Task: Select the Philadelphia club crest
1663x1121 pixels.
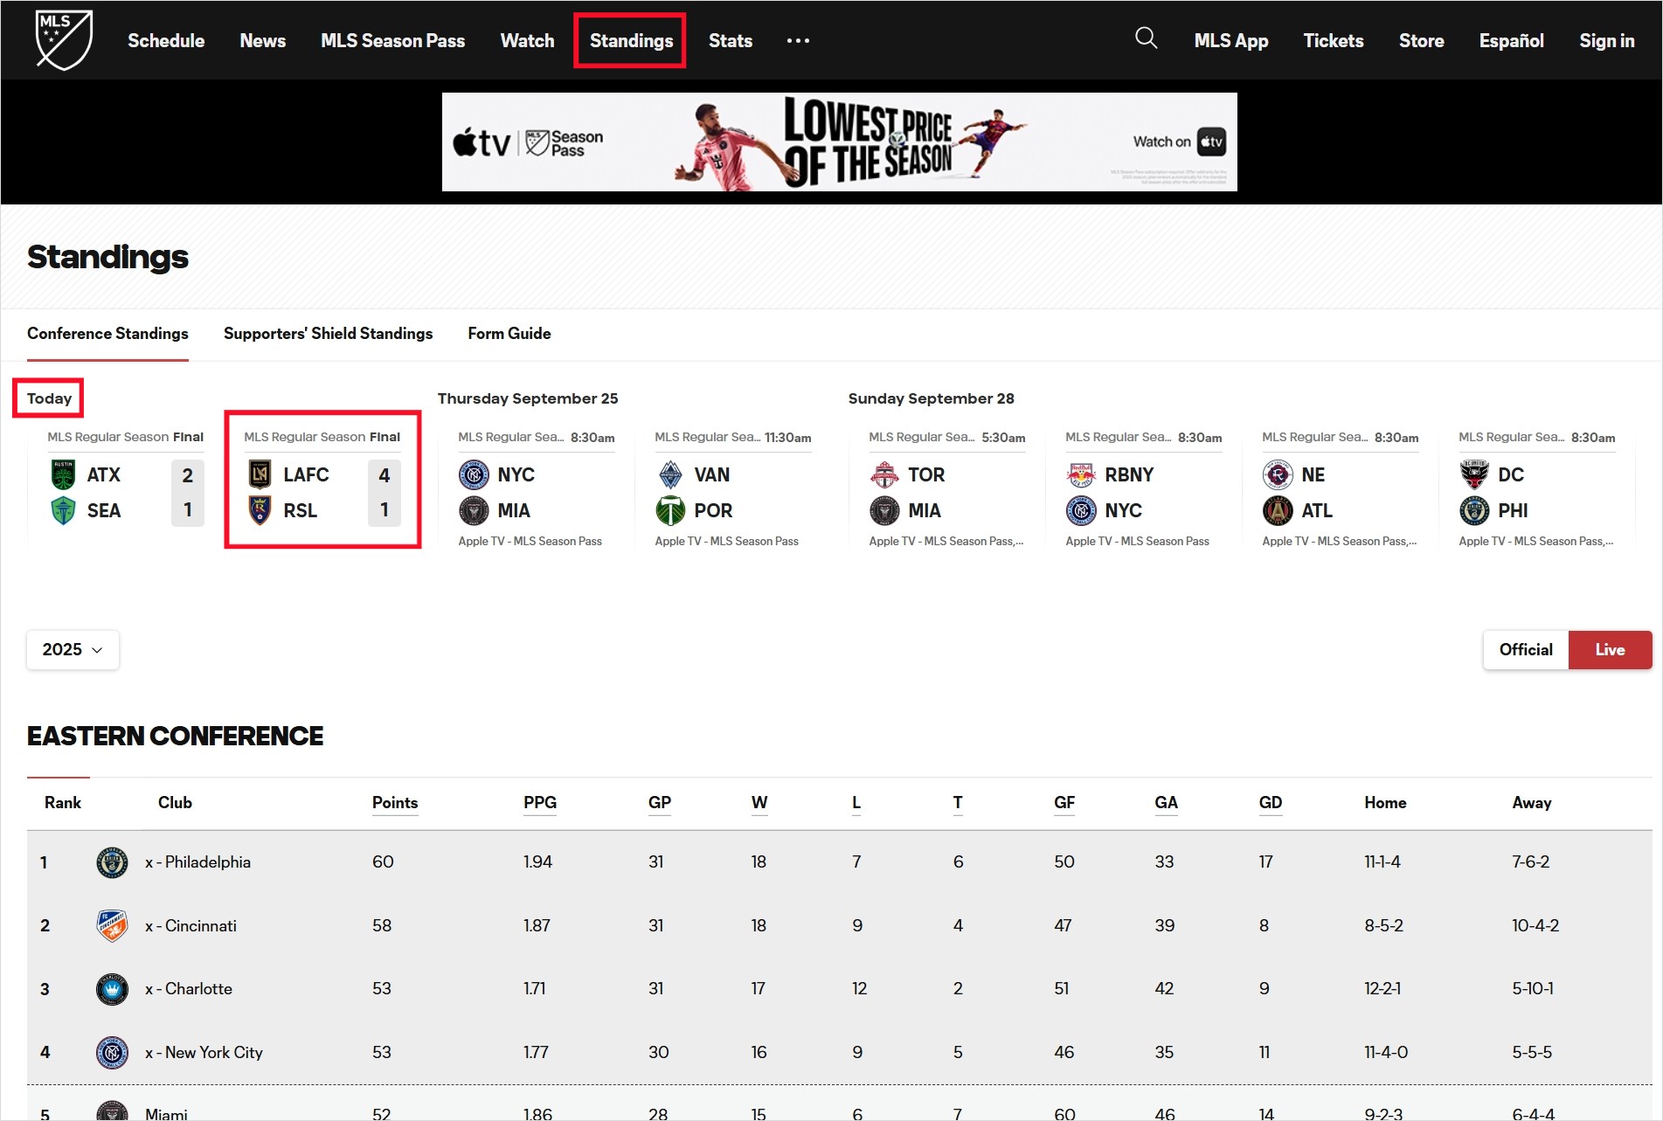Action: pos(112,862)
